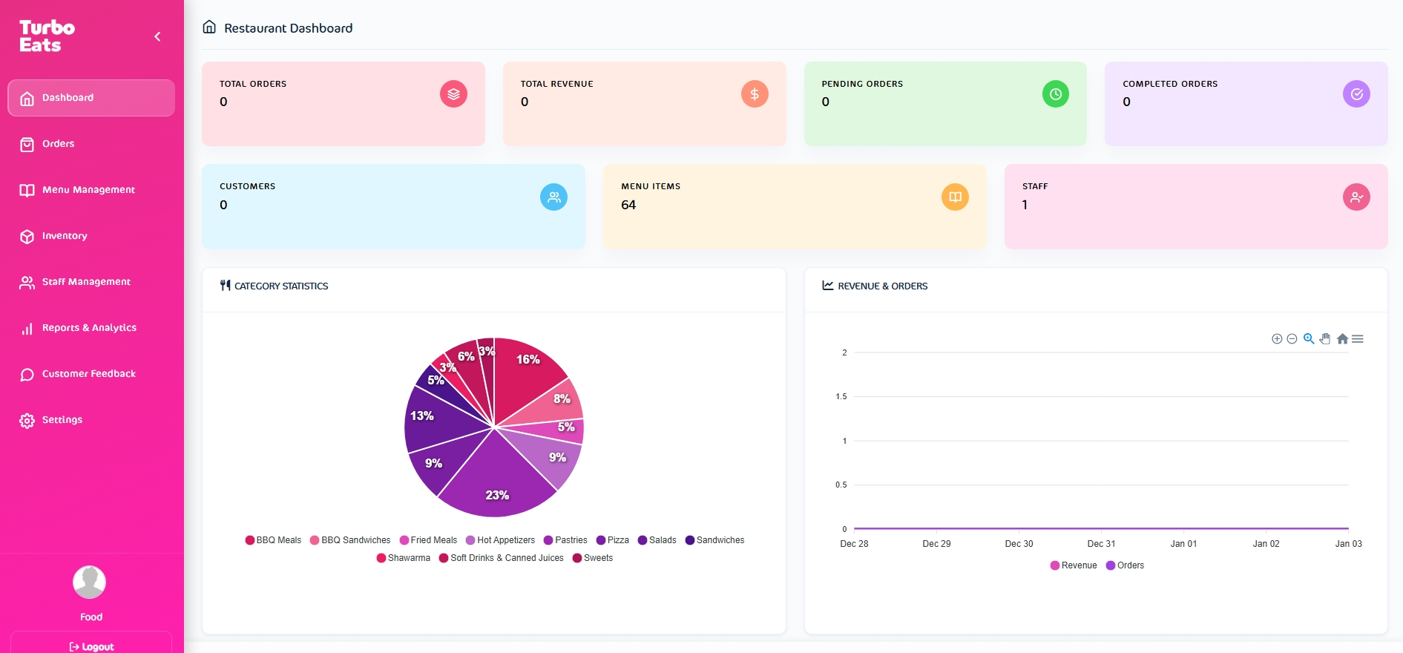The height and width of the screenshot is (653, 1403).
Task: Click the Logout button
Action: [x=91, y=646]
